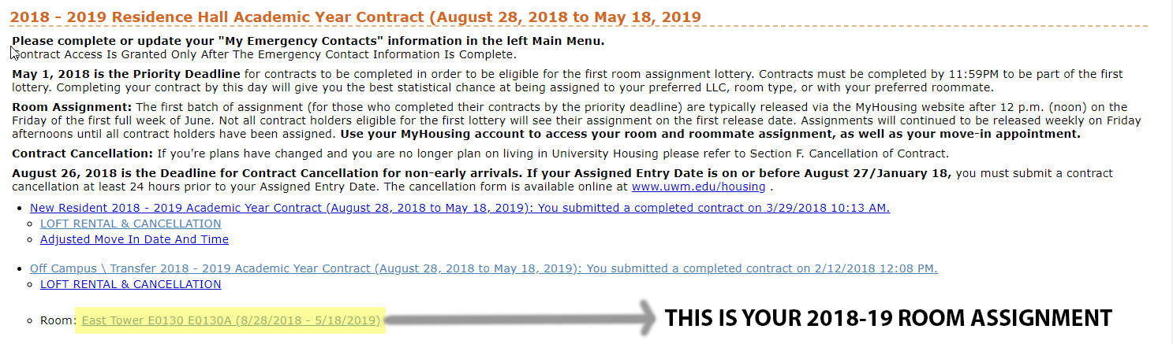
Task: Click the hollow bullet before Room label
Action: point(31,321)
